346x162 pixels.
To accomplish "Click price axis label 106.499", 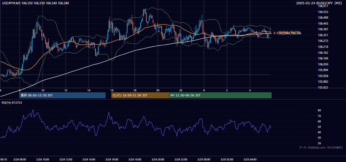I will point(323,18).
